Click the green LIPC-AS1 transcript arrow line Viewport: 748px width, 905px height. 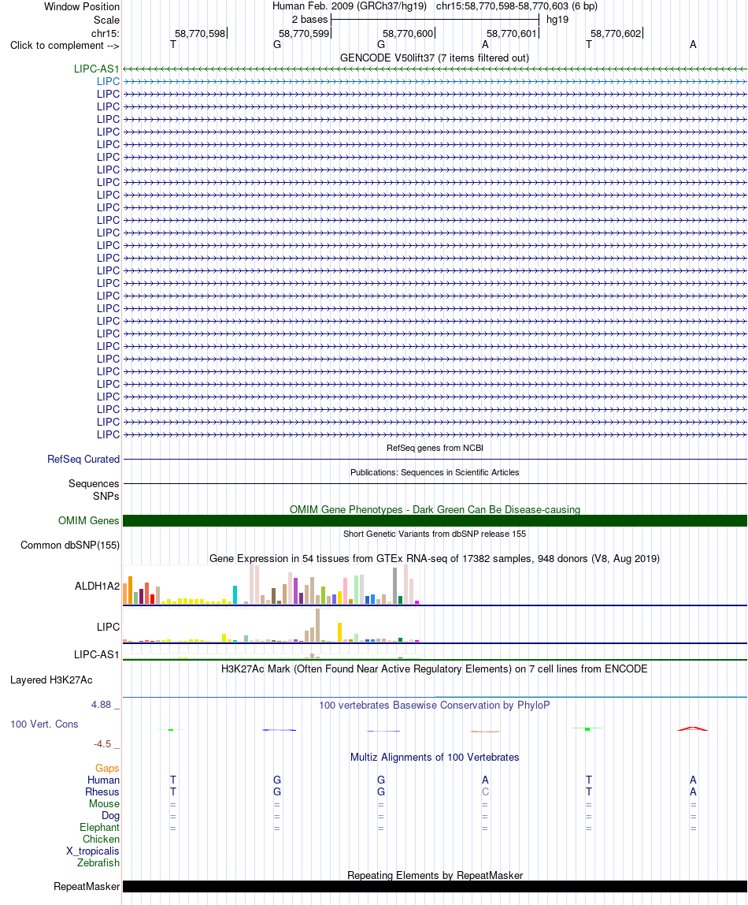435,69
